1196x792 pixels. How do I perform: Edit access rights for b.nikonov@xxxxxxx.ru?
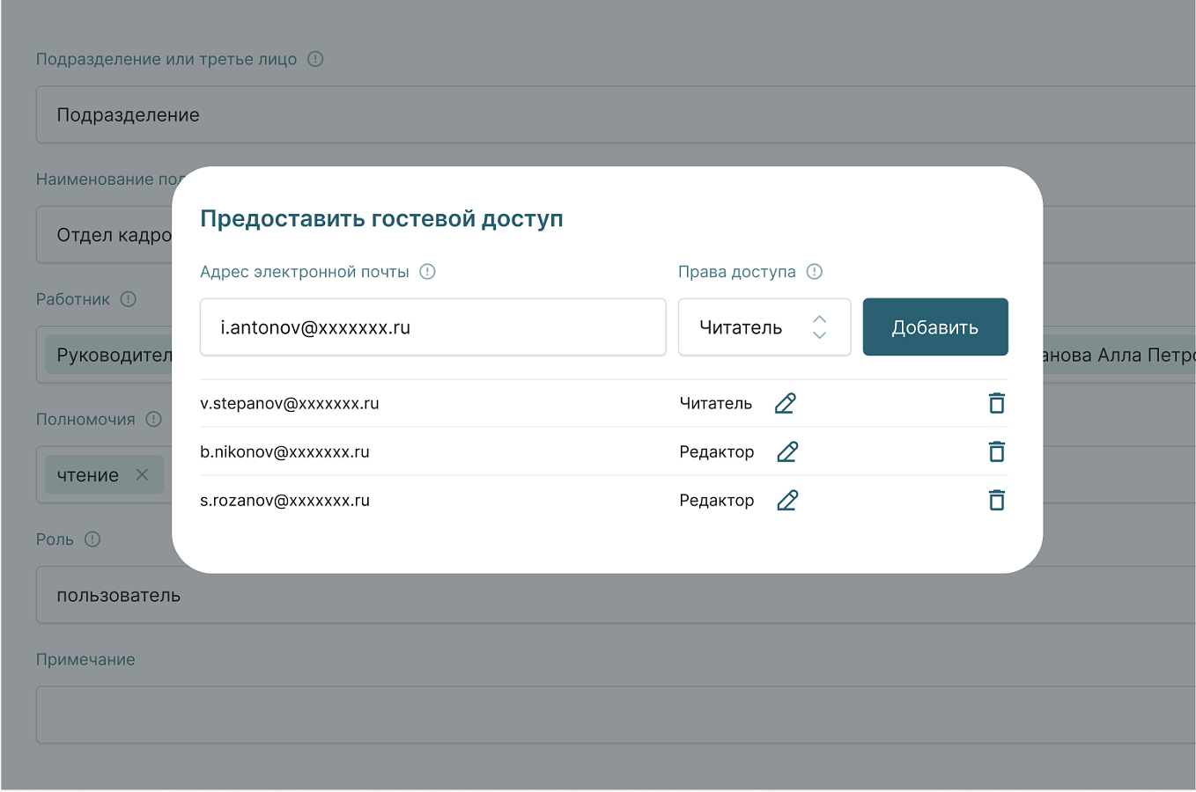pyautogui.click(x=787, y=451)
